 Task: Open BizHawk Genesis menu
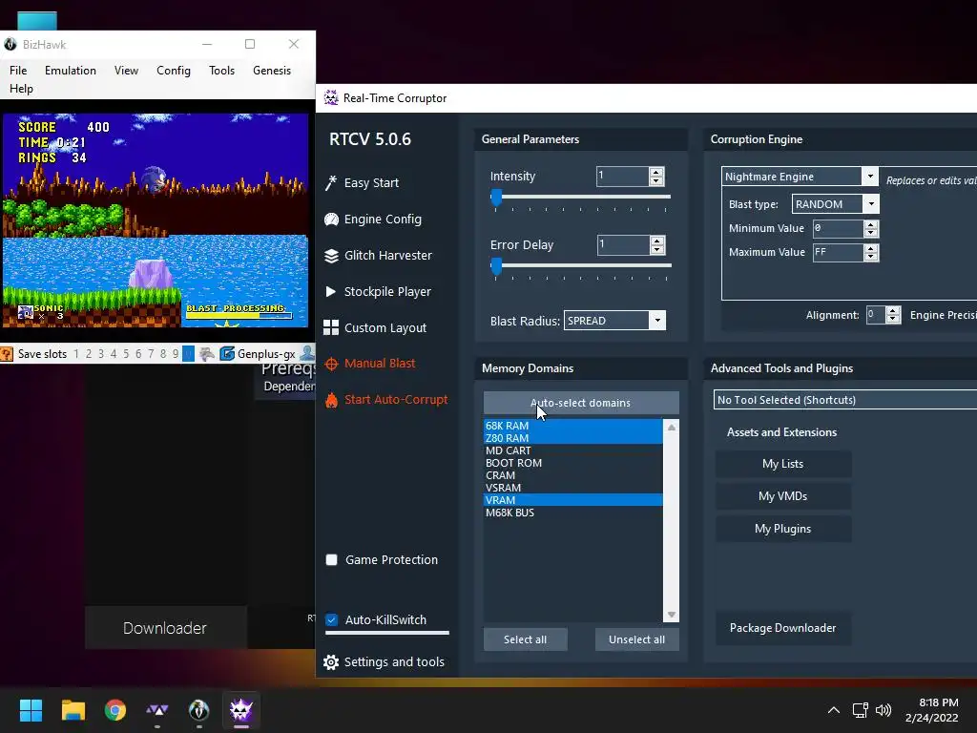pos(272,71)
